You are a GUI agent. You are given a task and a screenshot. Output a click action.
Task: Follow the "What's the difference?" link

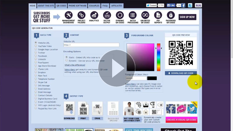[x=75, y=65]
